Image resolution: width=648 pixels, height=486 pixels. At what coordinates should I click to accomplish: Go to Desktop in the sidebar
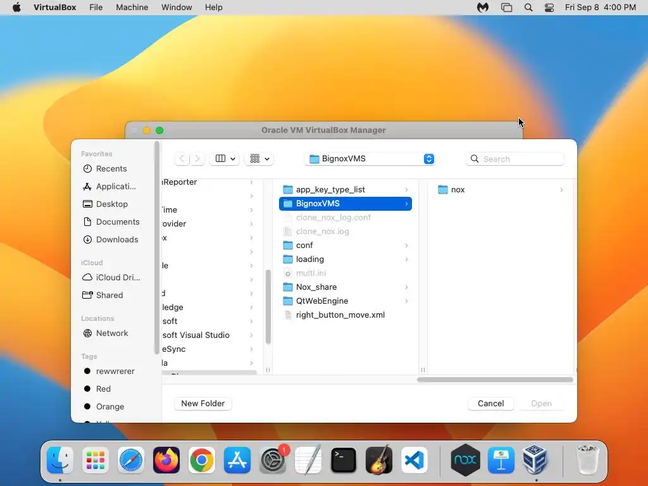click(112, 204)
